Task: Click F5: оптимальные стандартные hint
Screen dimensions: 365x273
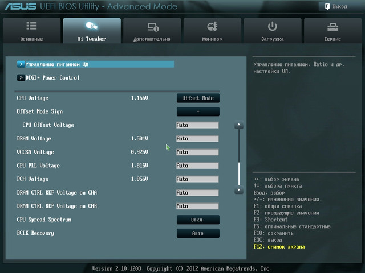Action: pos(292,226)
